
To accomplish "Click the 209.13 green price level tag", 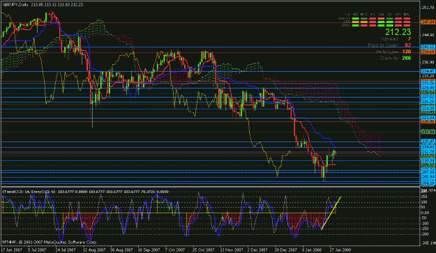I will coord(428,165).
